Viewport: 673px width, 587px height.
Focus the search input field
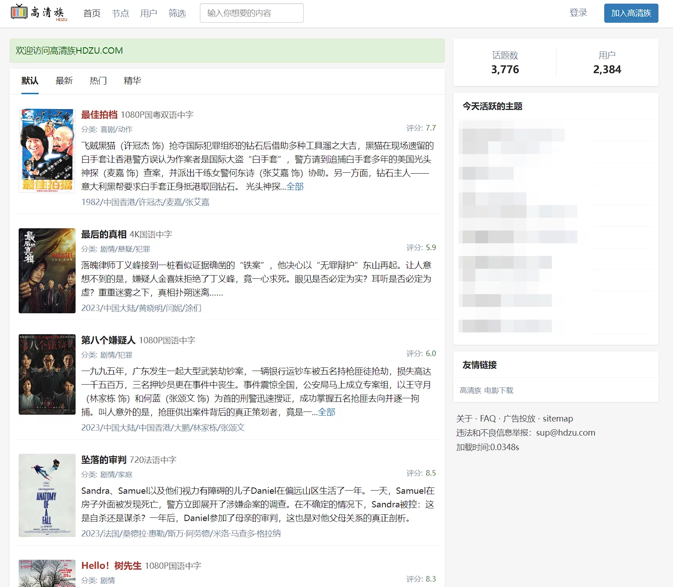click(x=251, y=13)
